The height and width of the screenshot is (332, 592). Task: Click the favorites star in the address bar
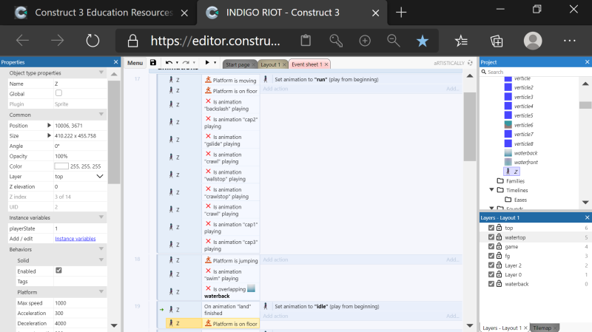pos(422,41)
